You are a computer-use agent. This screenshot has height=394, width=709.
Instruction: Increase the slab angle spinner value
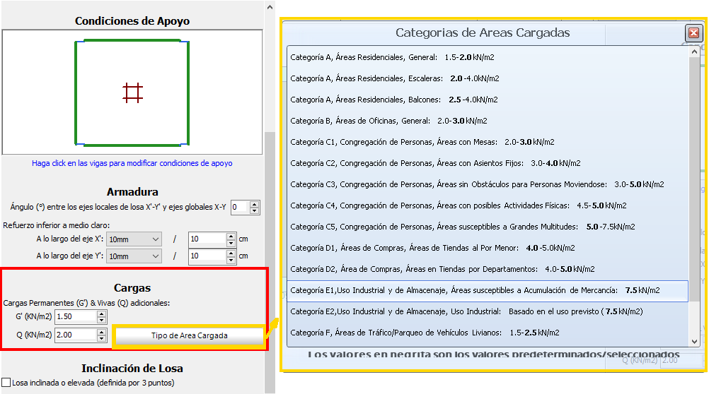click(x=255, y=204)
